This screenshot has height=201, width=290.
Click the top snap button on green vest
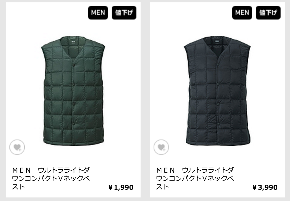coord(74,65)
